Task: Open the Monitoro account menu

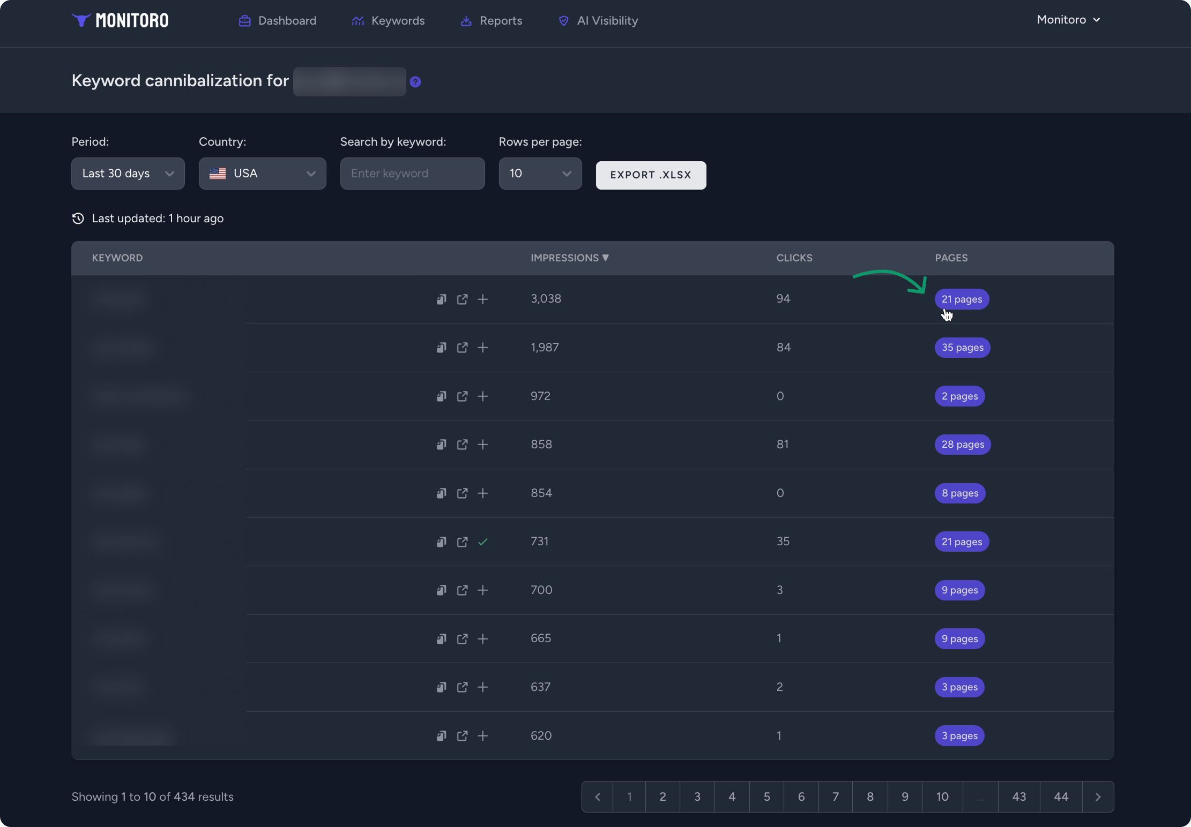Action: tap(1068, 19)
